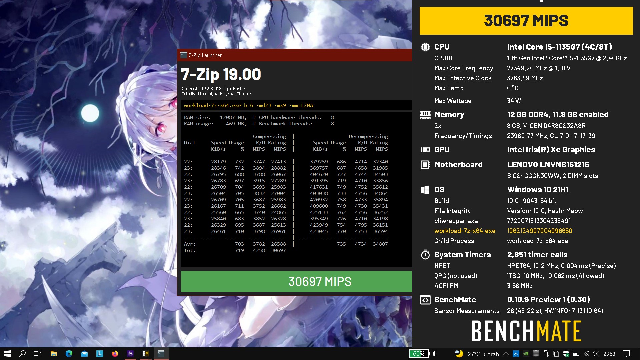The height and width of the screenshot is (360, 640).
Task: Open taskbar Search
Action: tap(22, 354)
